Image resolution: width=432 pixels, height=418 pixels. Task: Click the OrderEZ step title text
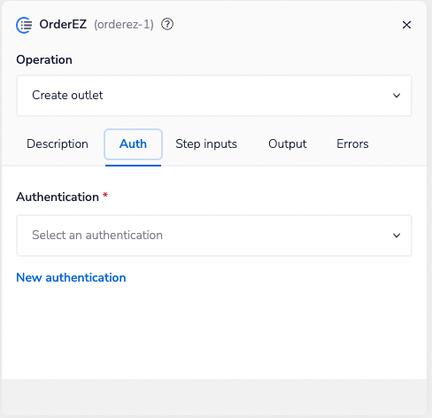63,24
